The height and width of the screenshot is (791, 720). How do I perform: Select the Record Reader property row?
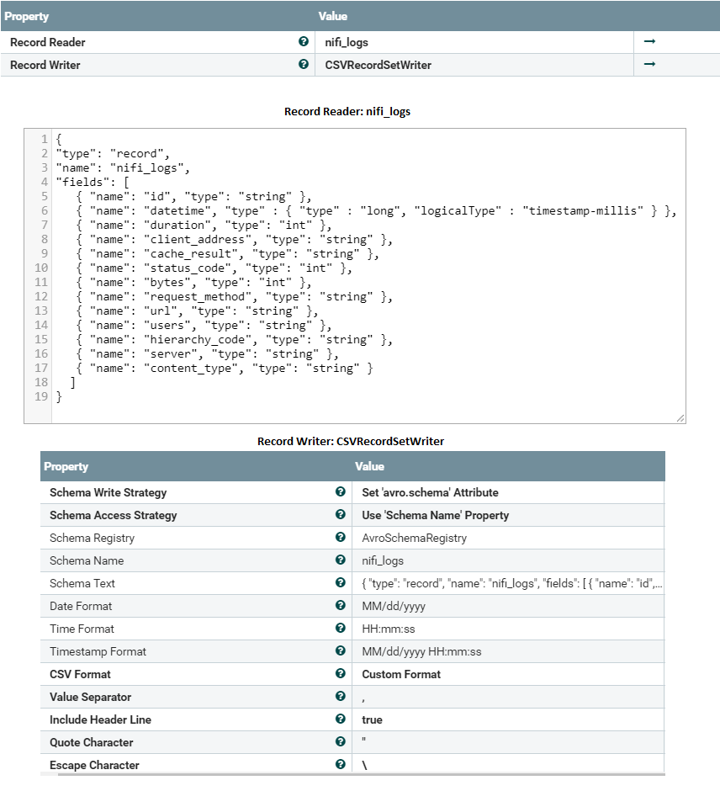pos(151,41)
